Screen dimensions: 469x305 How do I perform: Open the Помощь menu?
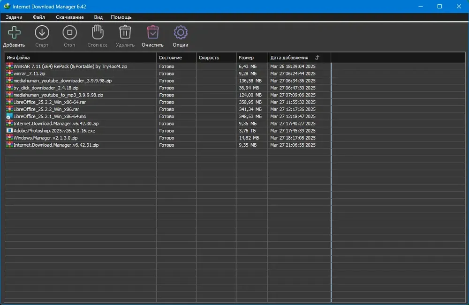point(121,17)
